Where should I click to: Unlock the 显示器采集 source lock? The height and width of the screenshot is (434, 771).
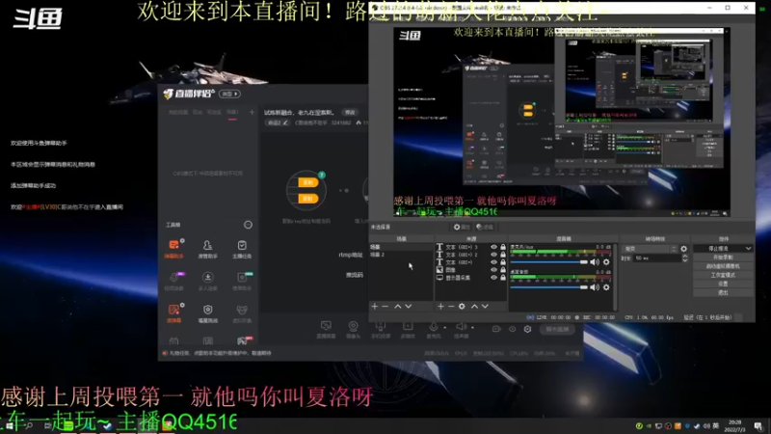(503, 278)
